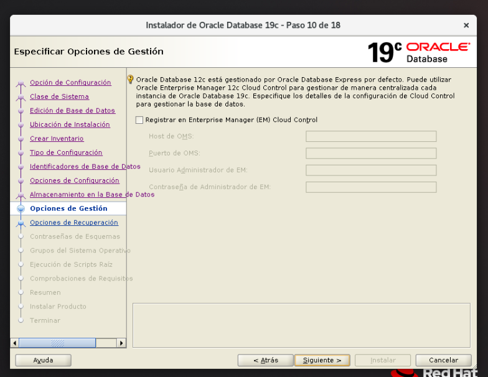Click the sidebar horizontal scrollbar thumb
The height and width of the screenshot is (377, 488).
click(57, 343)
